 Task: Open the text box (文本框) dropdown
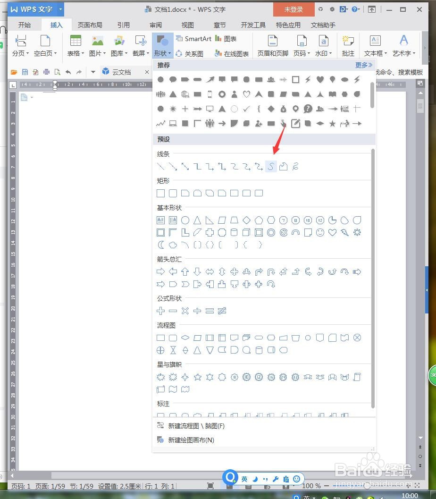(x=375, y=46)
